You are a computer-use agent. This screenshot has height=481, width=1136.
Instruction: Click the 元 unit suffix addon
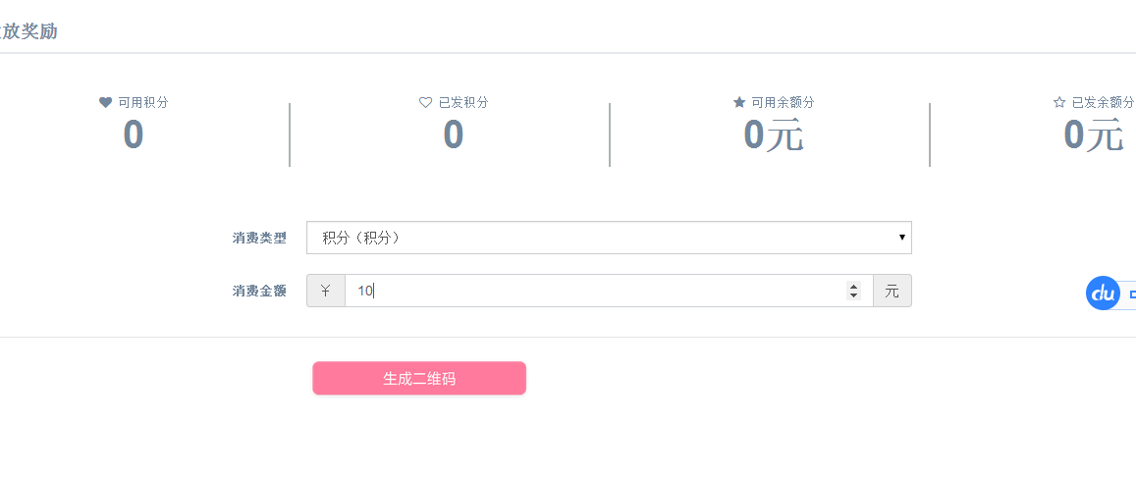pyautogui.click(x=892, y=291)
